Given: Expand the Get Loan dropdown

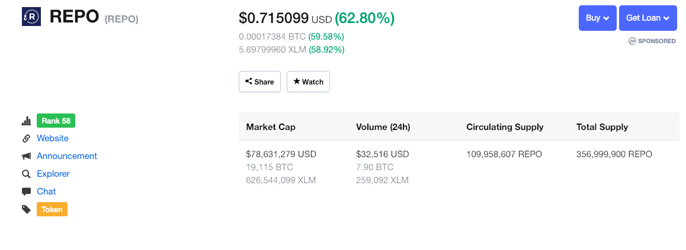Looking at the screenshot, I should [x=647, y=18].
